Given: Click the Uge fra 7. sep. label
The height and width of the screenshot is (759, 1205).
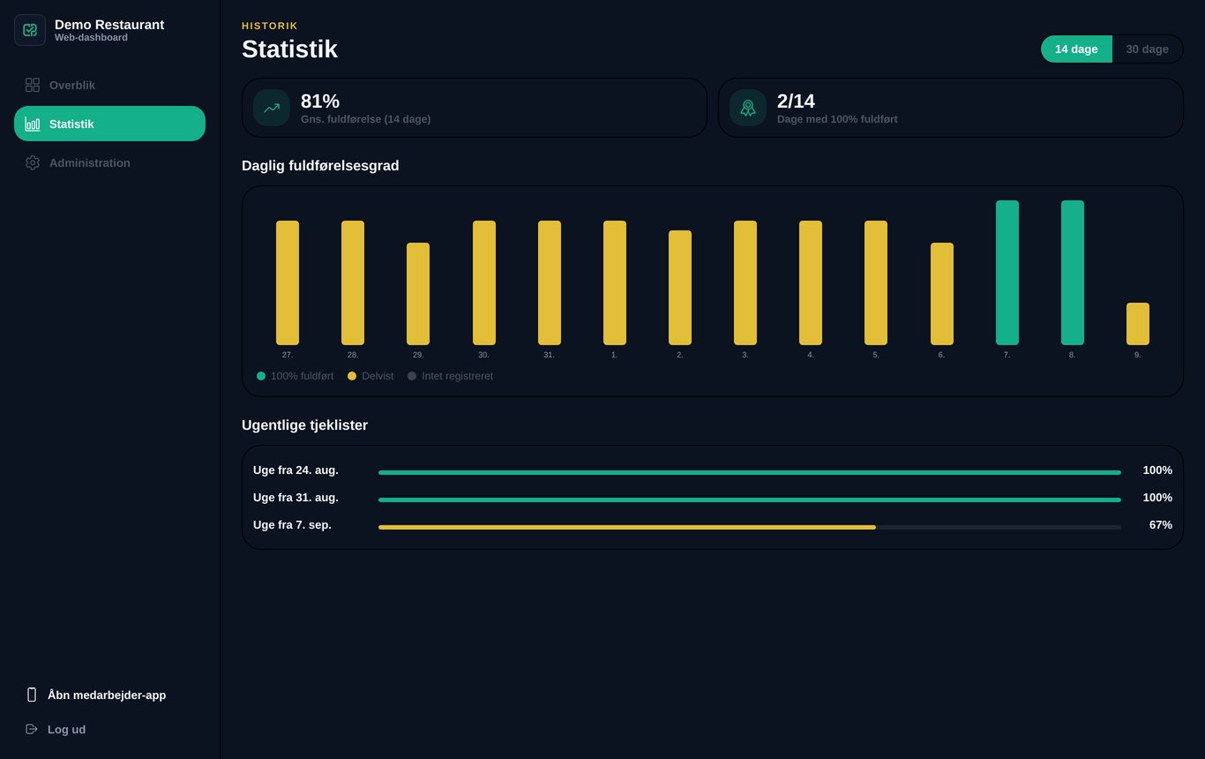Looking at the screenshot, I should click(292, 525).
